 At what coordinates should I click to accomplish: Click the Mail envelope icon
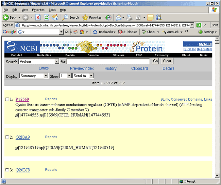tap(119, 18)
